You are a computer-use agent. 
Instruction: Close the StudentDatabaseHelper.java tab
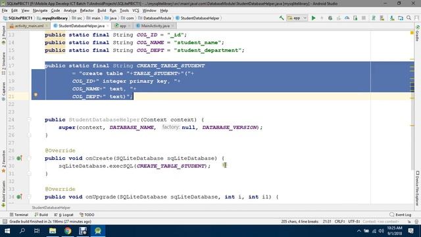click(x=108, y=26)
